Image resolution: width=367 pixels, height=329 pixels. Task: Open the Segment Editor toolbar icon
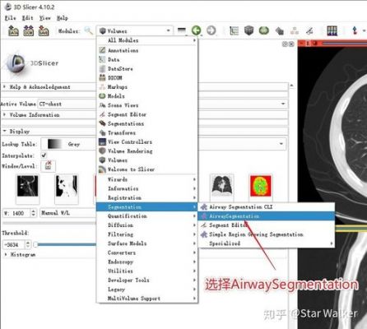tap(309, 30)
